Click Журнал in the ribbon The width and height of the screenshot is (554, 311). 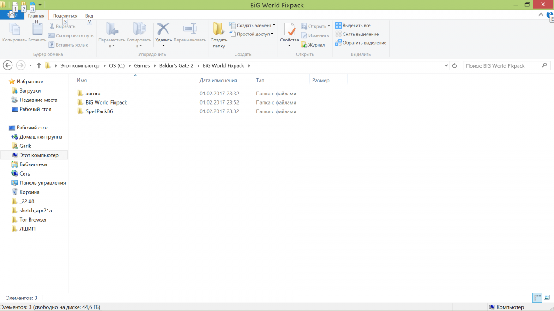313,45
